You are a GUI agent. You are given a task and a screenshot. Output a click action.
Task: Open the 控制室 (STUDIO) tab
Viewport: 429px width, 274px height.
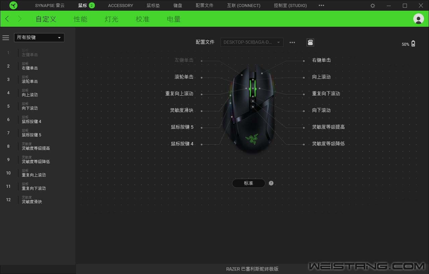[x=290, y=5]
